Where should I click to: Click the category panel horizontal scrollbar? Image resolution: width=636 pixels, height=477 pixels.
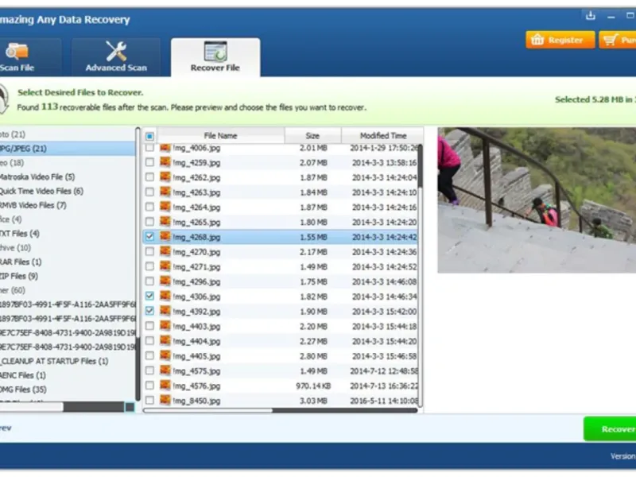tap(67, 407)
